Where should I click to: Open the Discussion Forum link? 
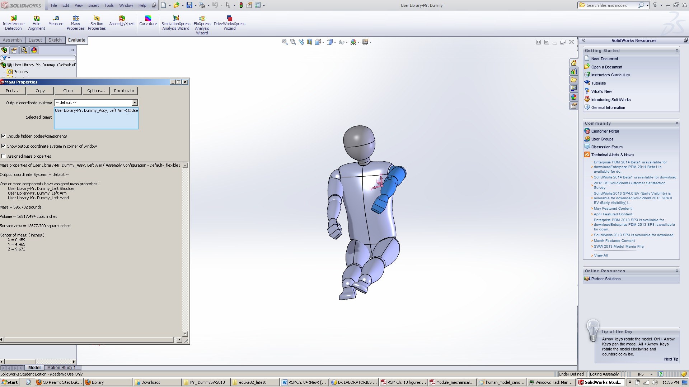(x=607, y=147)
